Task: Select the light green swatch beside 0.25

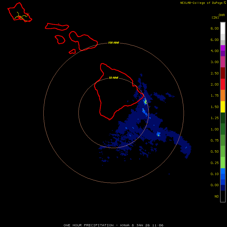Action: pyautogui.click(x=223, y=163)
